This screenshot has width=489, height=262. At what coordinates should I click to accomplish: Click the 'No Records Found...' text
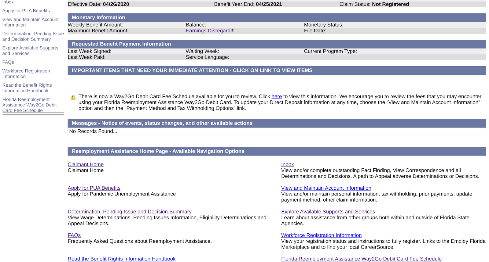[93, 131]
